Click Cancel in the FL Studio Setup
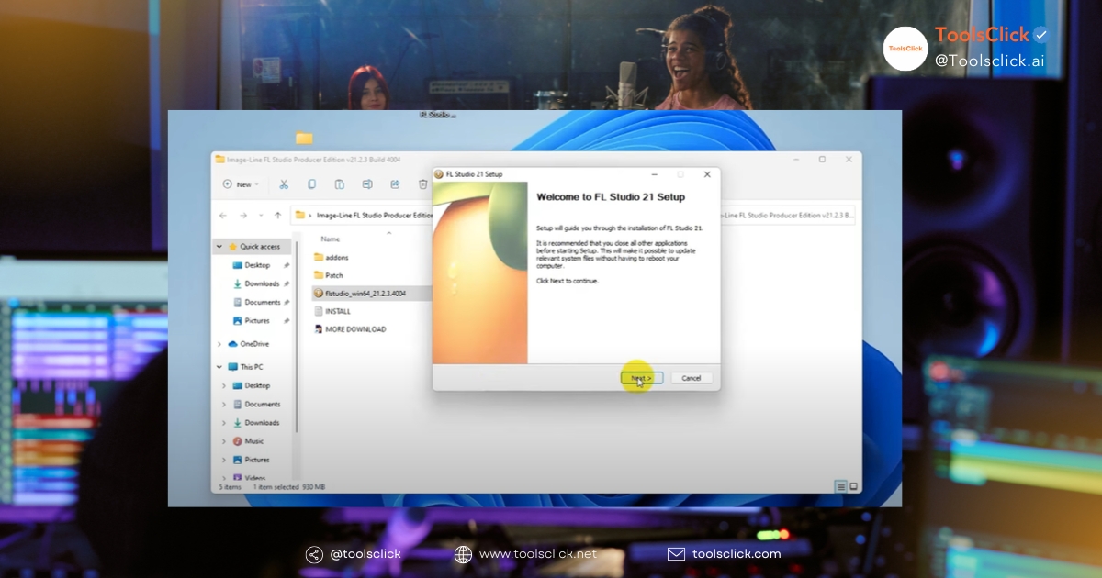The width and height of the screenshot is (1102, 578). 691,378
